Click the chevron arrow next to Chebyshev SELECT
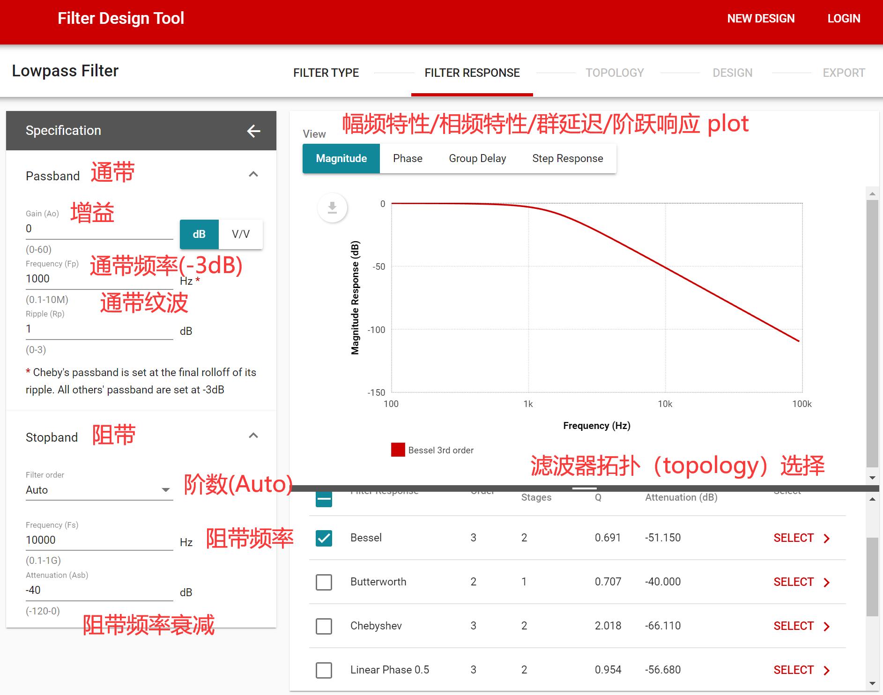Image resolution: width=883 pixels, height=695 pixels. pos(827,627)
